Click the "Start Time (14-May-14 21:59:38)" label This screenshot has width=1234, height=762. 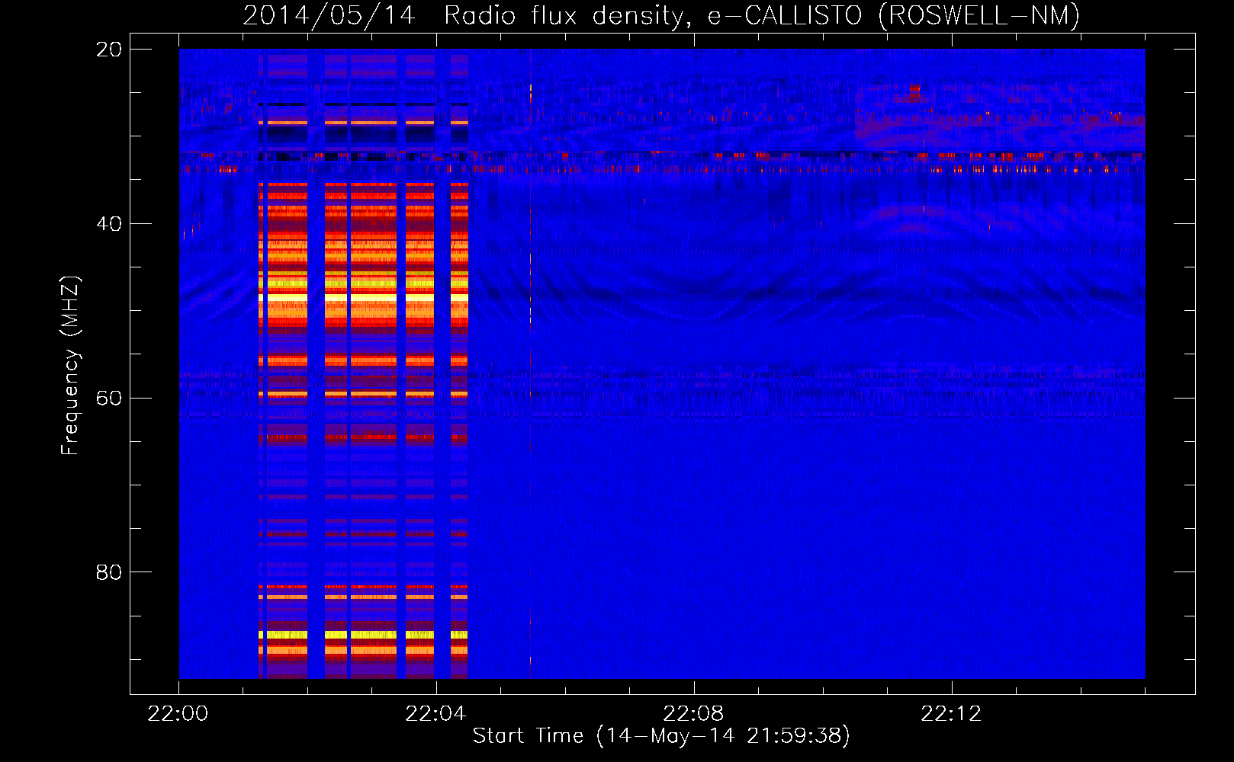point(661,736)
